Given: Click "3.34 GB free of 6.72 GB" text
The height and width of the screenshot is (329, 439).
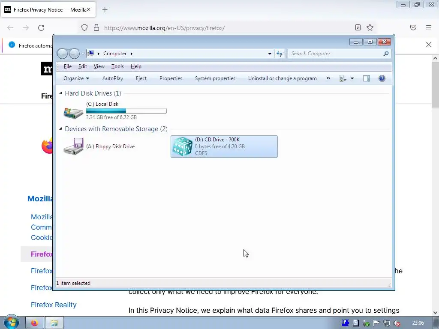Looking at the screenshot, I should pyautogui.click(x=111, y=117).
